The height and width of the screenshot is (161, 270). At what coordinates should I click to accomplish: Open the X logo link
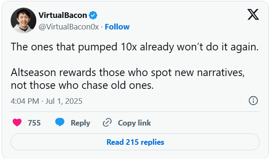click(x=253, y=15)
